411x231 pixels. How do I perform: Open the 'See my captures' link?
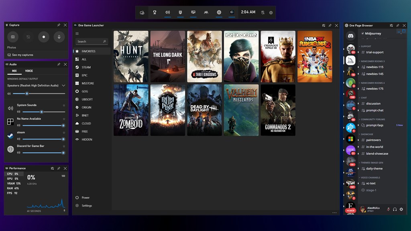coord(20,55)
